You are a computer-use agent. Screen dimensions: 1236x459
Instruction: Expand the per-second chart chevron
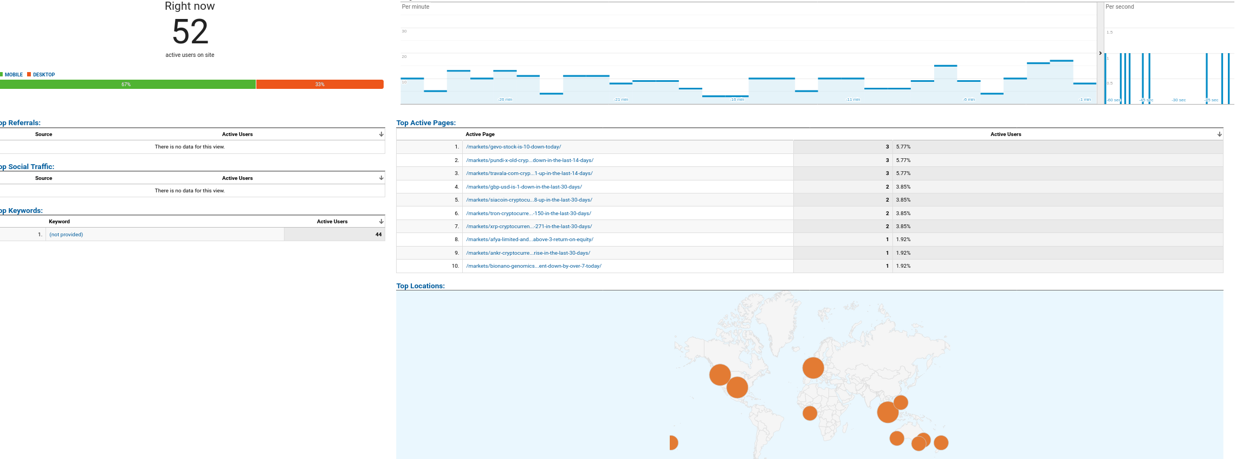coord(1100,53)
